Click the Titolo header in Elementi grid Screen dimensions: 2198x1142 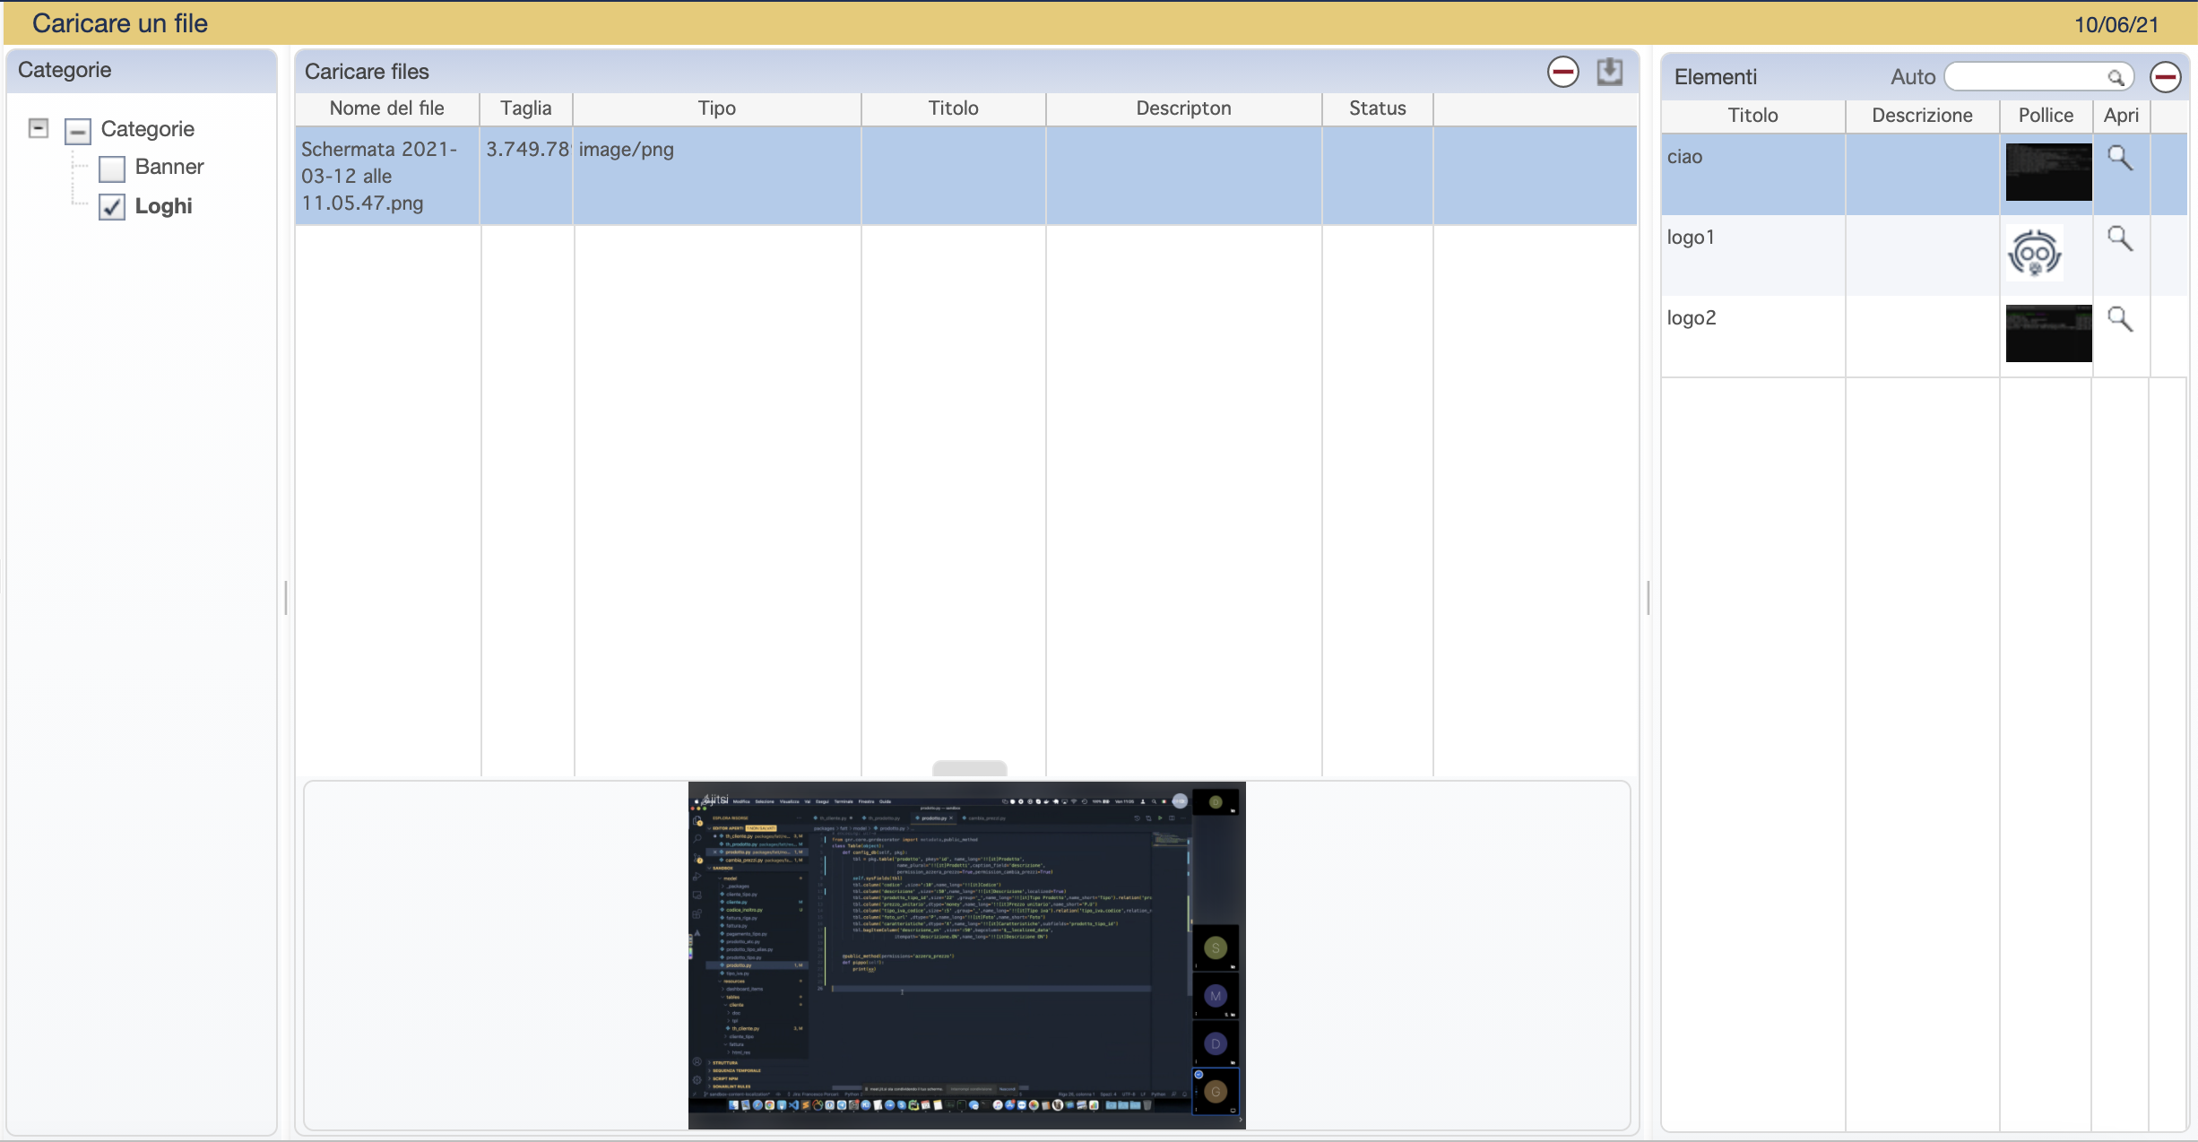click(1753, 116)
